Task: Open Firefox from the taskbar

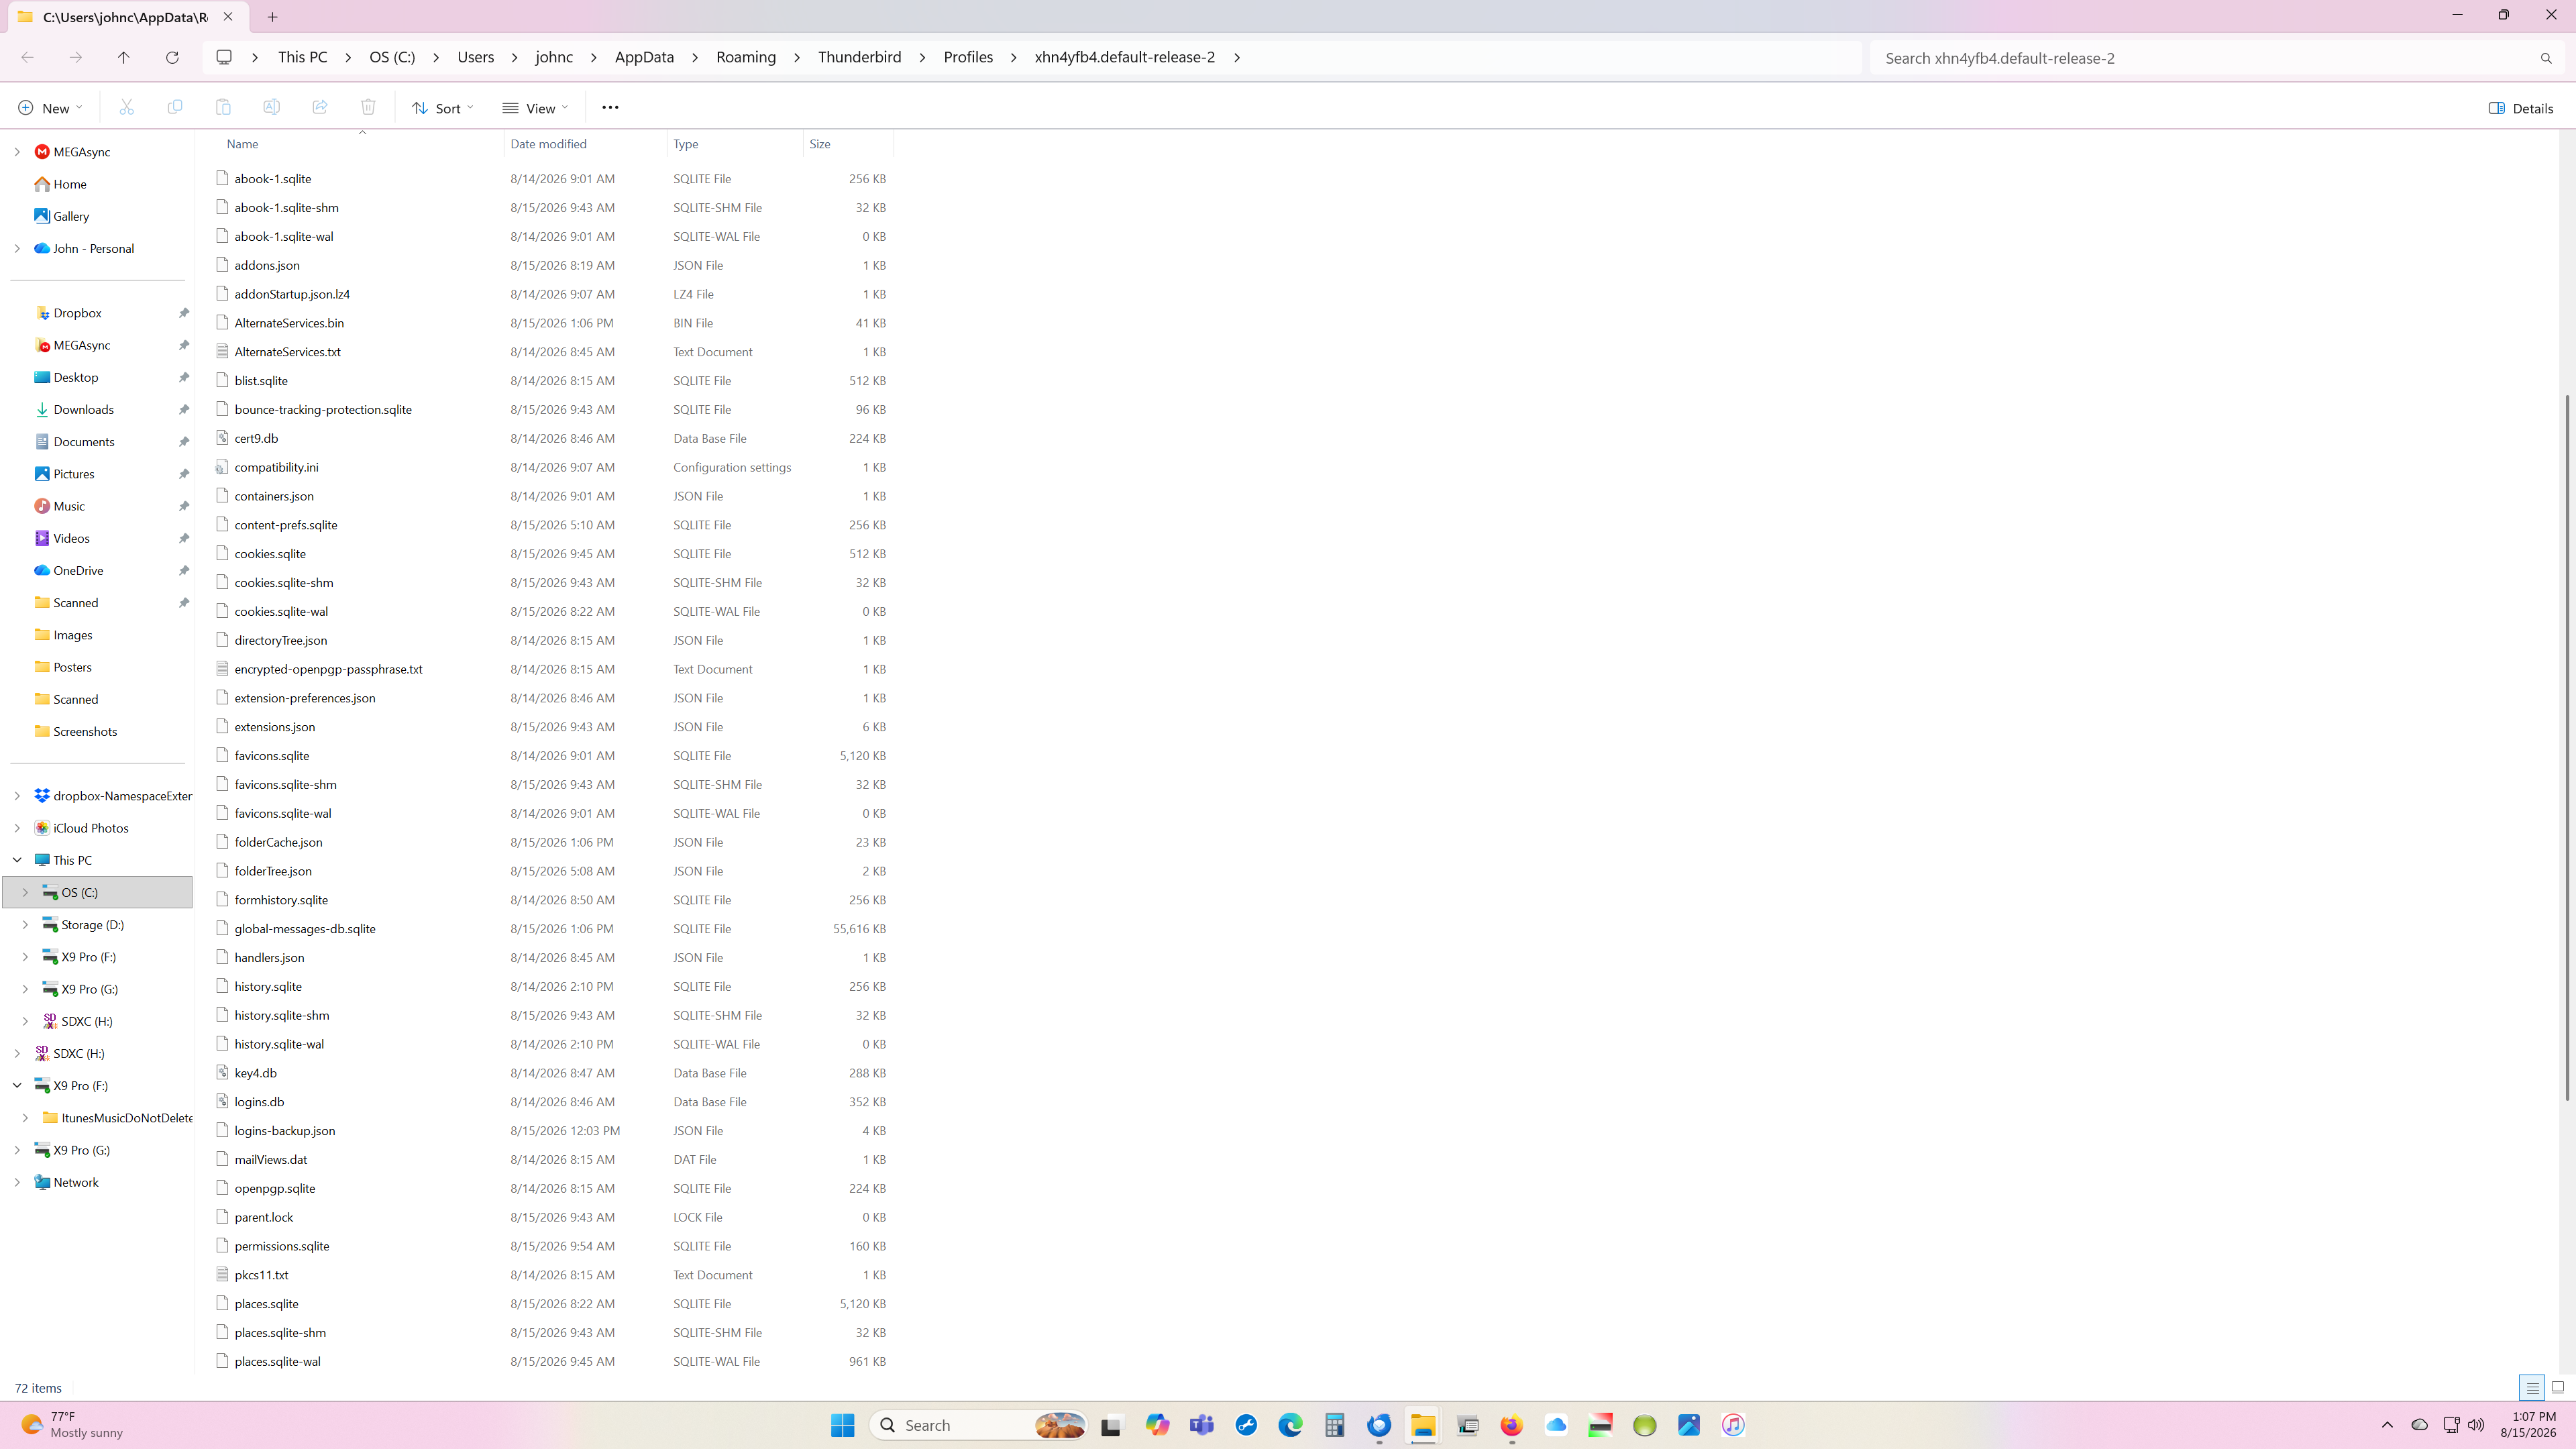Action: [1511, 1425]
